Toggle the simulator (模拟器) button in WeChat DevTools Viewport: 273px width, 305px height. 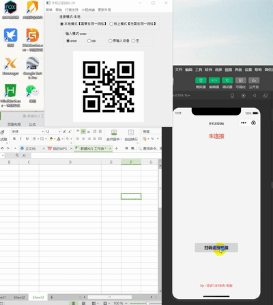pos(201,81)
